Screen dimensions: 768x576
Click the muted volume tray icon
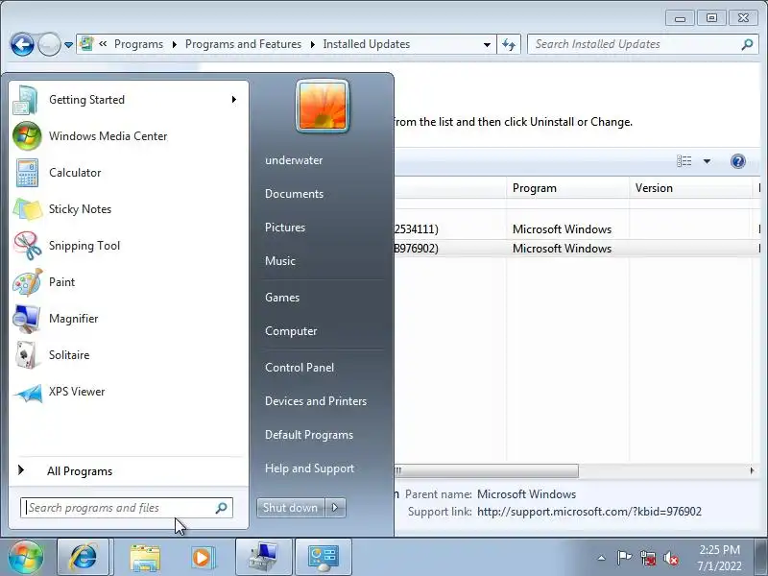tap(670, 558)
